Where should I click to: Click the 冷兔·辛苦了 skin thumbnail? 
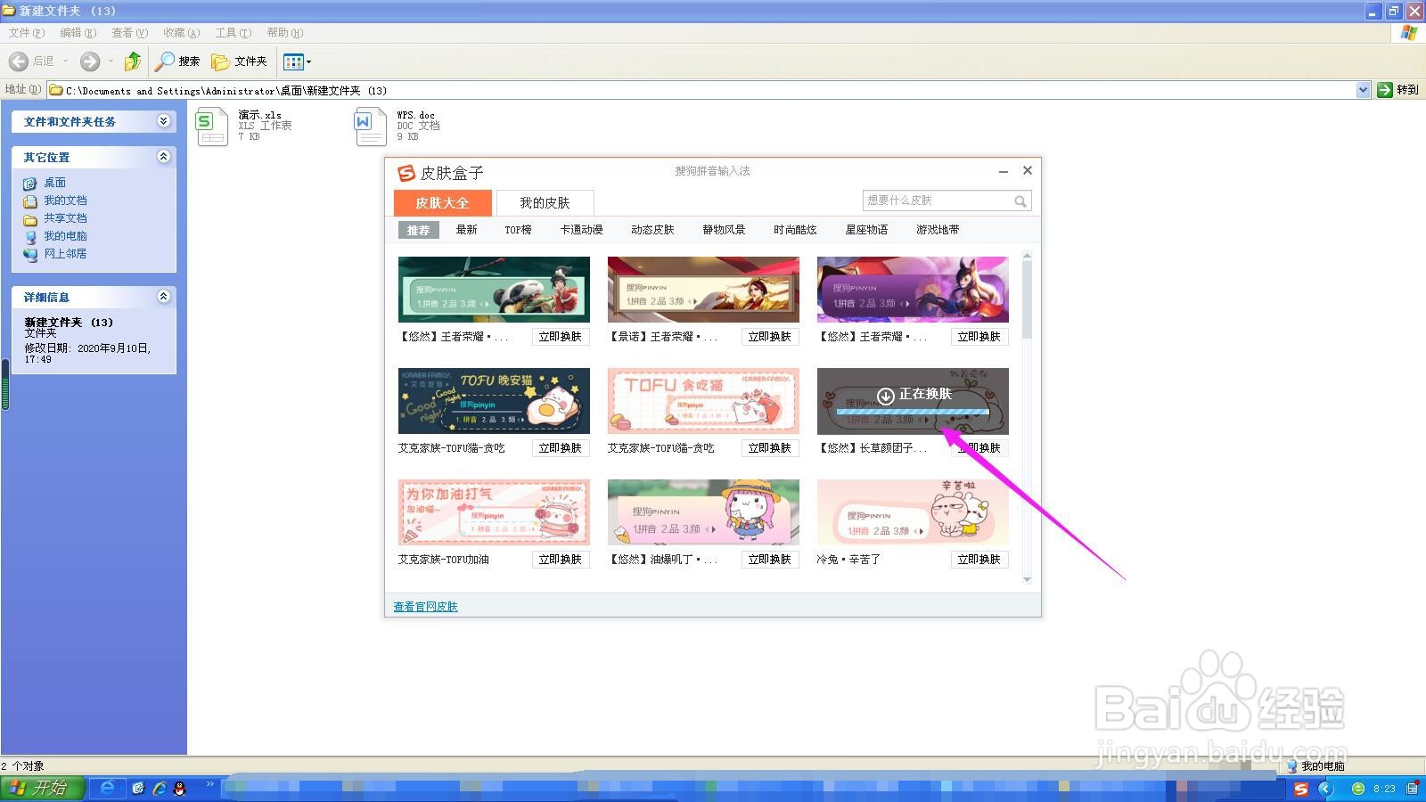pos(913,512)
